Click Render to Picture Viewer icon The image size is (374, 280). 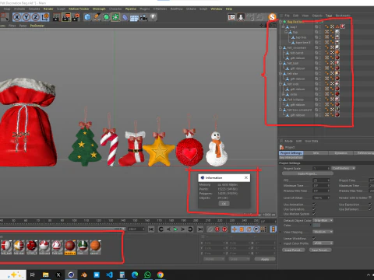click(x=66, y=17)
